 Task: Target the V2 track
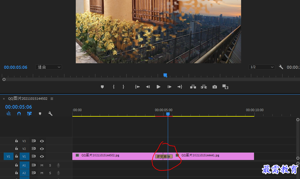tap(24, 149)
